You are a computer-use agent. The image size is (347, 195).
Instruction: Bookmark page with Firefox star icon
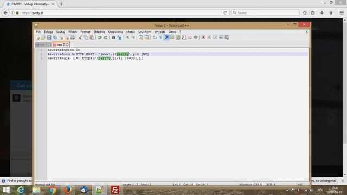click(305, 13)
